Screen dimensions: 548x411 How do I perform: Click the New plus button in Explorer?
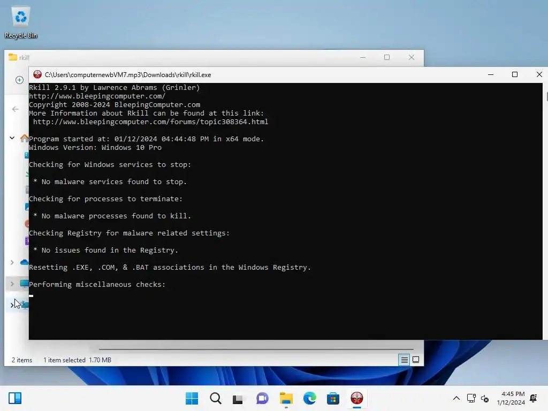click(x=20, y=80)
